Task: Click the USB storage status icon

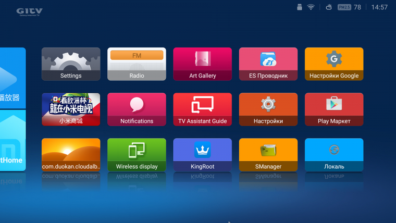Action: pos(300,7)
